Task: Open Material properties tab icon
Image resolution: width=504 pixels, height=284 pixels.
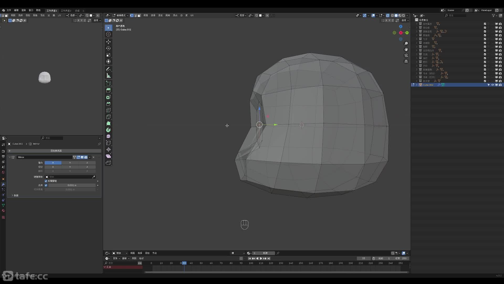Action: point(3,211)
